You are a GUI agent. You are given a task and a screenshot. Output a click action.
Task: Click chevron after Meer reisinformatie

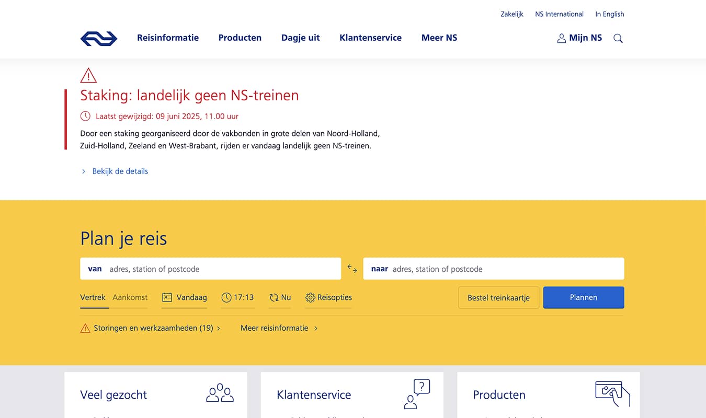coord(316,328)
